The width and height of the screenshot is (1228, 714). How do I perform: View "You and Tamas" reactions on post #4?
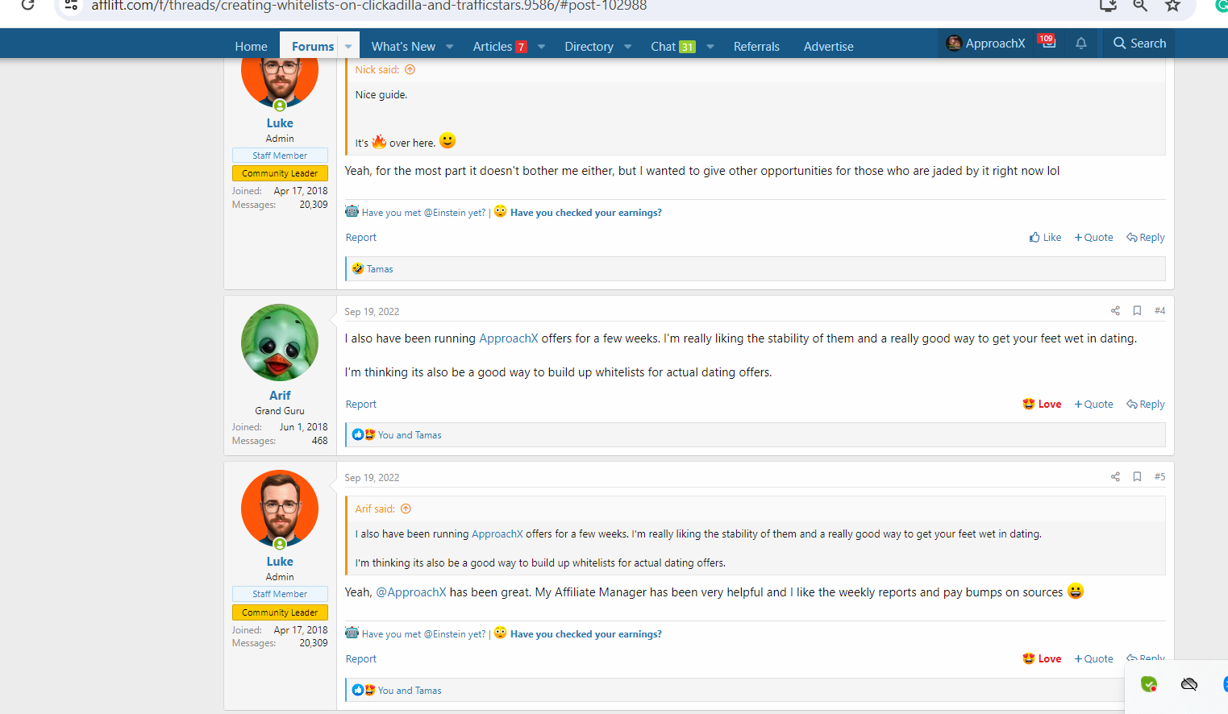pyautogui.click(x=410, y=435)
